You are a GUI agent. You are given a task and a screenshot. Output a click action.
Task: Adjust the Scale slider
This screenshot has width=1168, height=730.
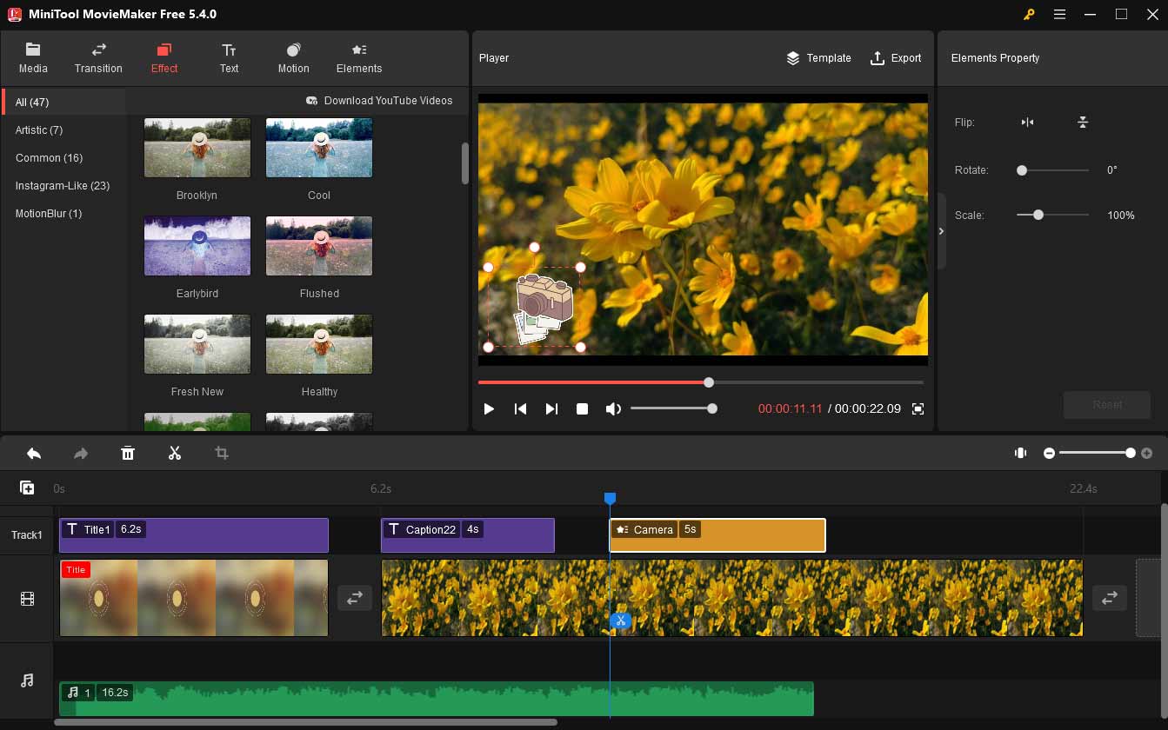1052,215
